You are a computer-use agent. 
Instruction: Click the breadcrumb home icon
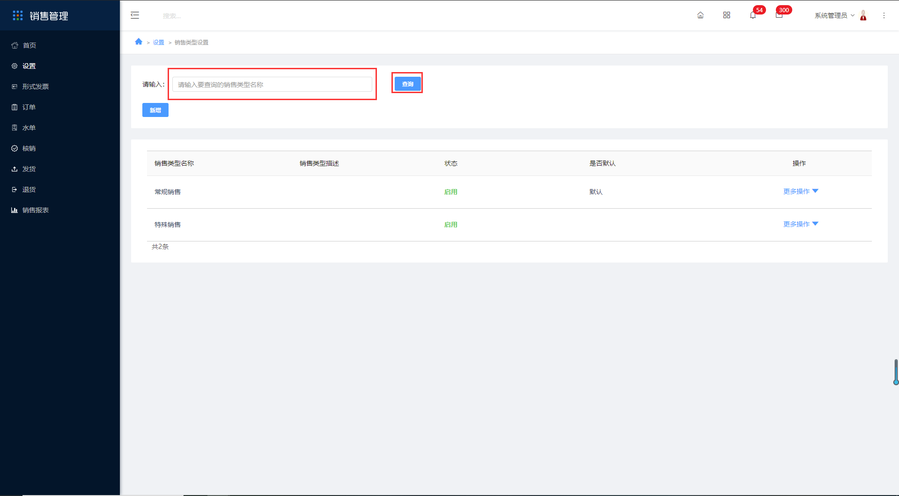click(139, 42)
